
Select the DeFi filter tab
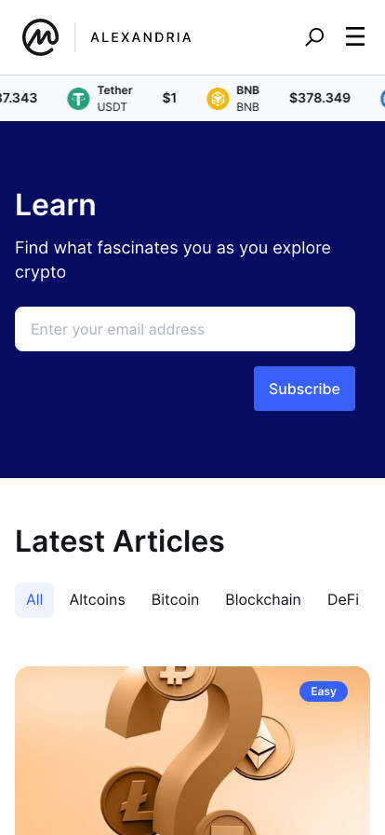343,600
